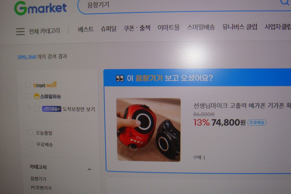Collapse the 카테고리 section with chevron
Screen dimensions: 291x194
[x=89, y=169]
